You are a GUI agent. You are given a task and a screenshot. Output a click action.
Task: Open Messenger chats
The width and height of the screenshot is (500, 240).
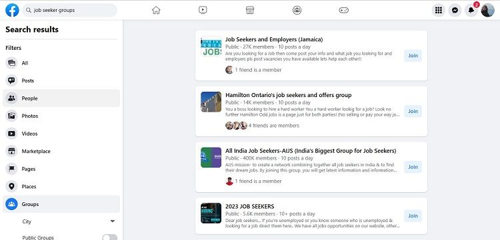455,10
